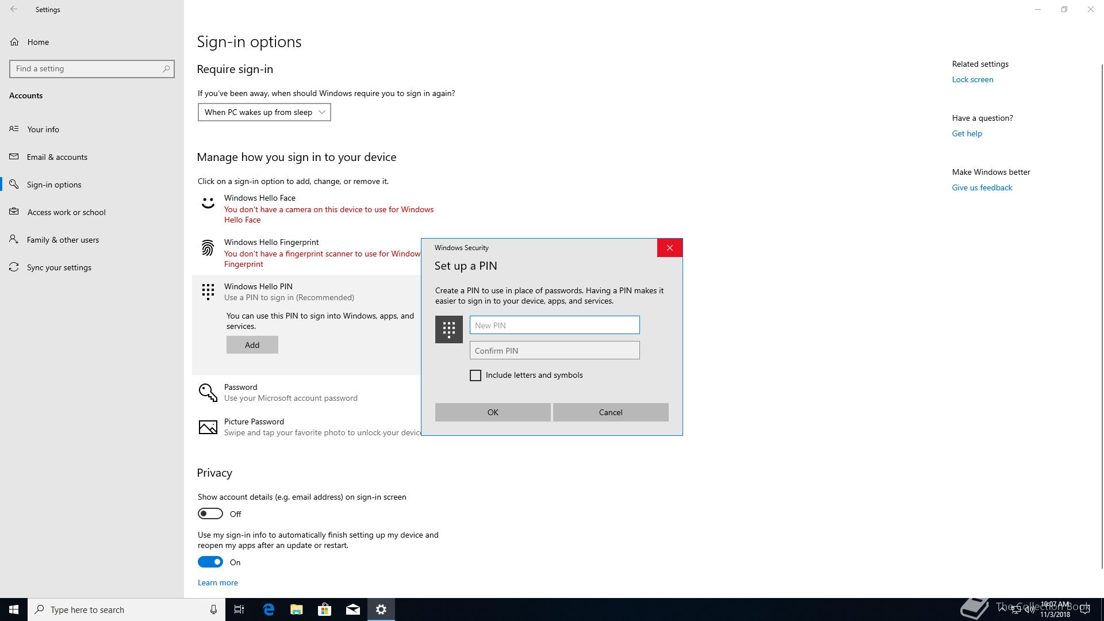1104x621 pixels.
Task: Click the keypad icon in the PIN dialog
Action: (449, 329)
